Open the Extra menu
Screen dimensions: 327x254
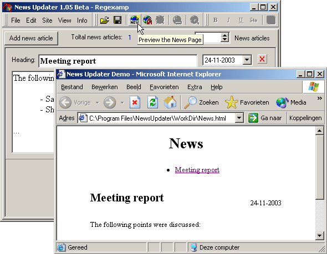coord(195,87)
